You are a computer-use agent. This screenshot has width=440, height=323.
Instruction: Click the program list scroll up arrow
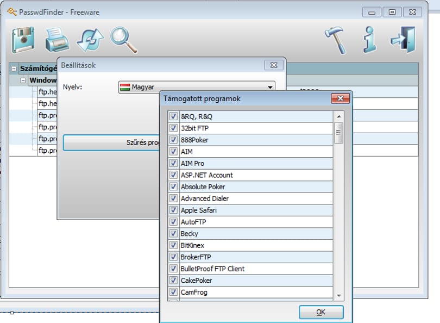pos(339,116)
